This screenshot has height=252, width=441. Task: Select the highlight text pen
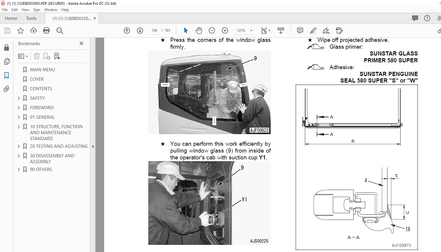tap(313, 31)
